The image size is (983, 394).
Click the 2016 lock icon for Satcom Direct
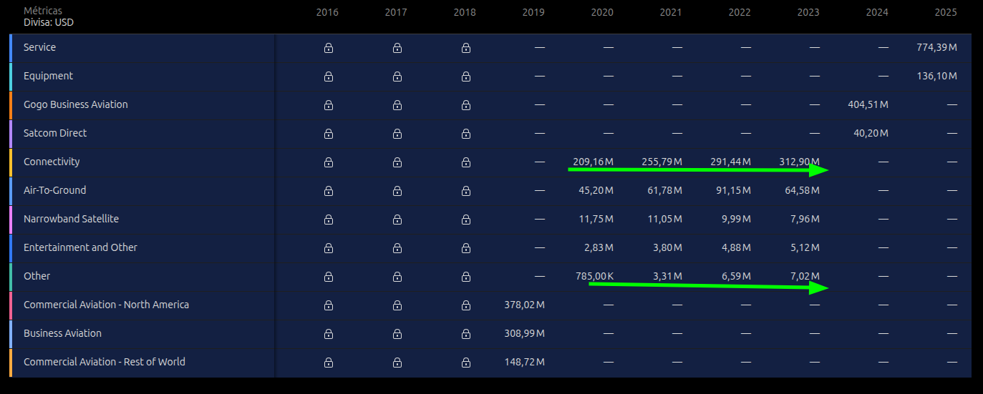[328, 134]
